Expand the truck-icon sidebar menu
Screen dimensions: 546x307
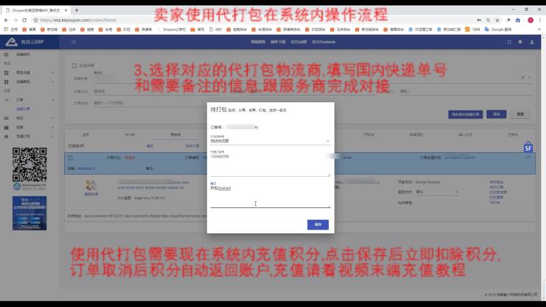tap(29, 118)
